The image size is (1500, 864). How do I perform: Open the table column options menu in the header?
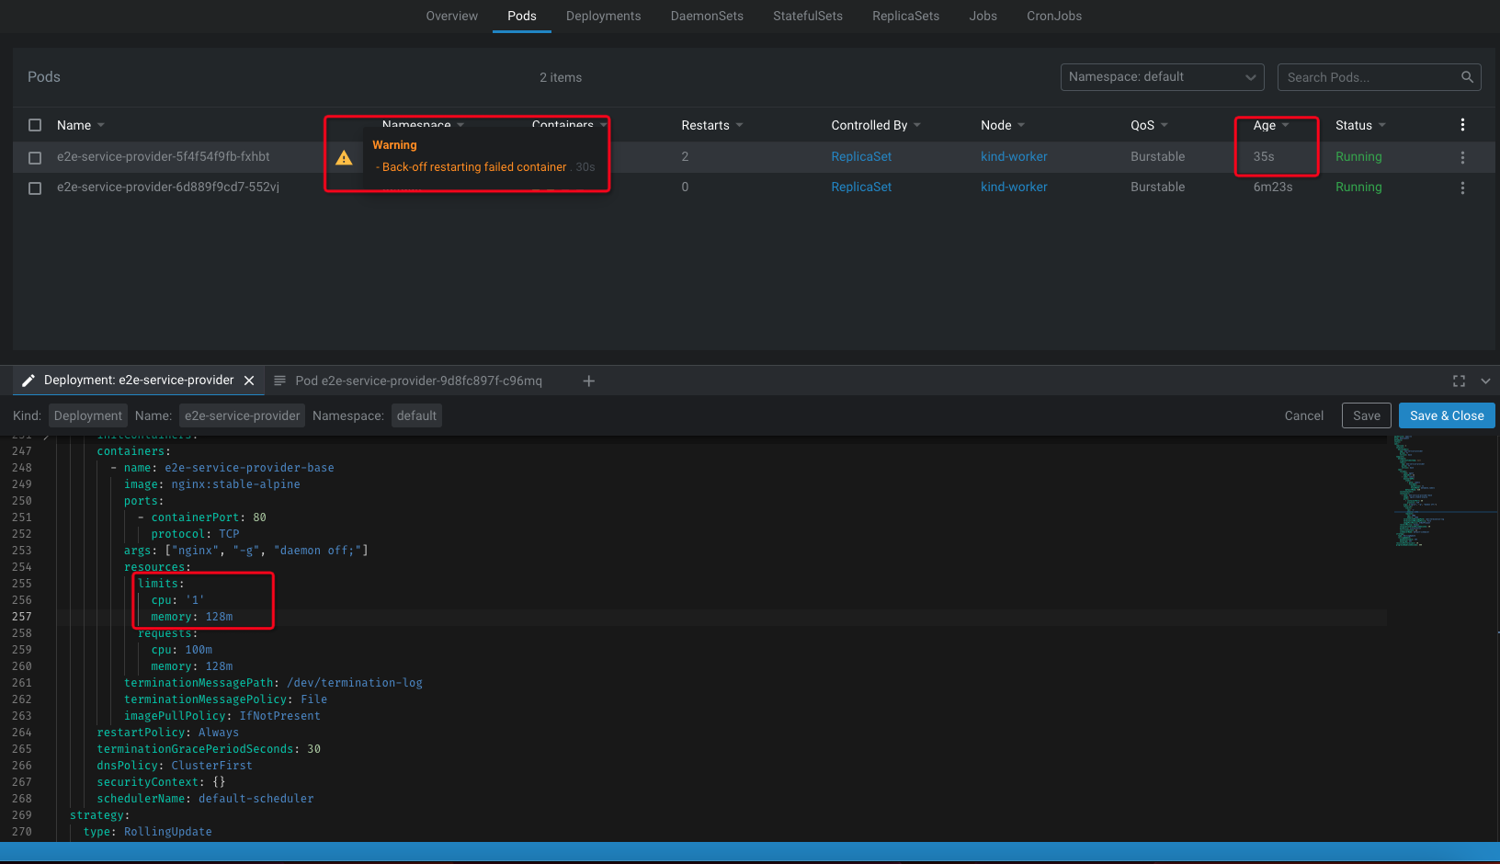click(1462, 125)
